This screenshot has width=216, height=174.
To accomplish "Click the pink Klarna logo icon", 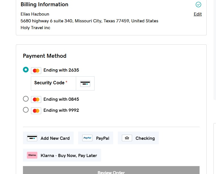I will pyautogui.click(x=32, y=155).
